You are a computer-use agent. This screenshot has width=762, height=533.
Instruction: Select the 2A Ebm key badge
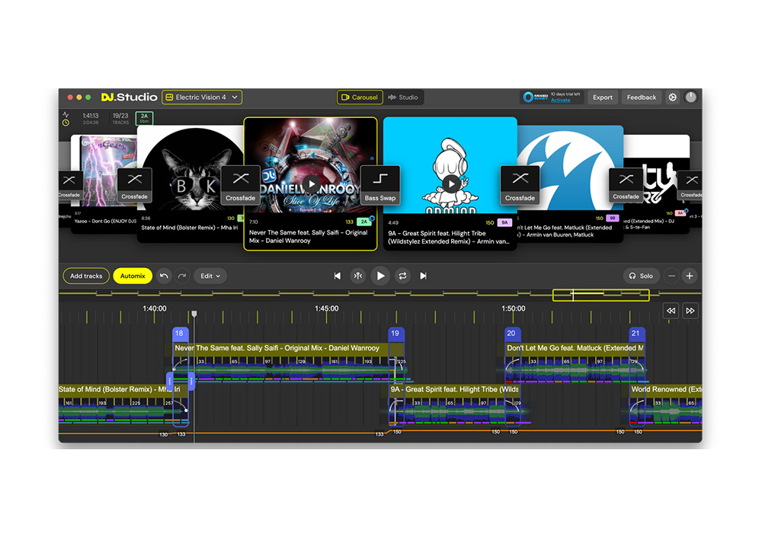(144, 118)
